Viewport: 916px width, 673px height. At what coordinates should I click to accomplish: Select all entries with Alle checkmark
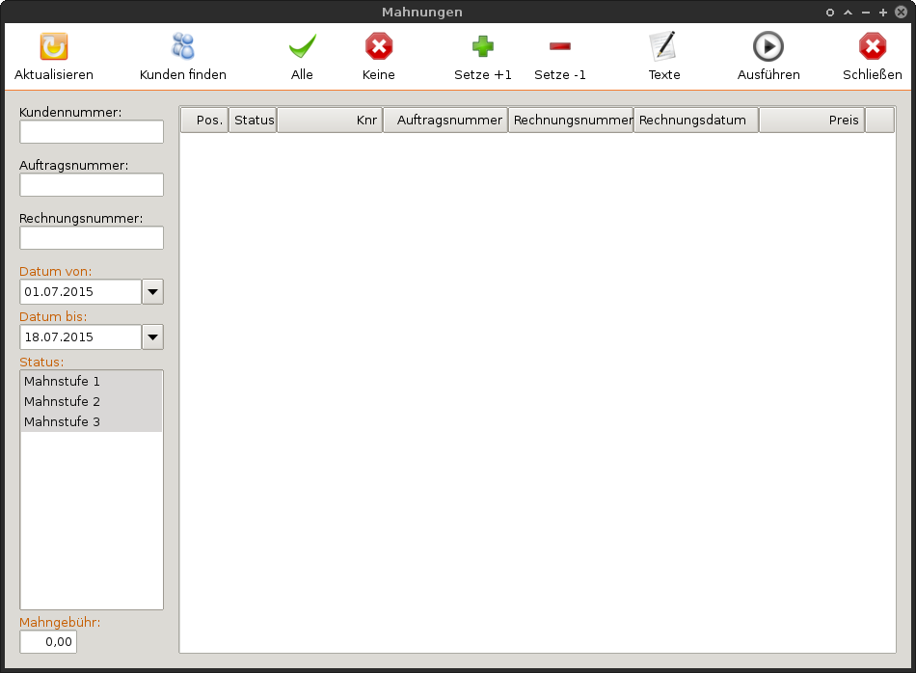(x=302, y=47)
